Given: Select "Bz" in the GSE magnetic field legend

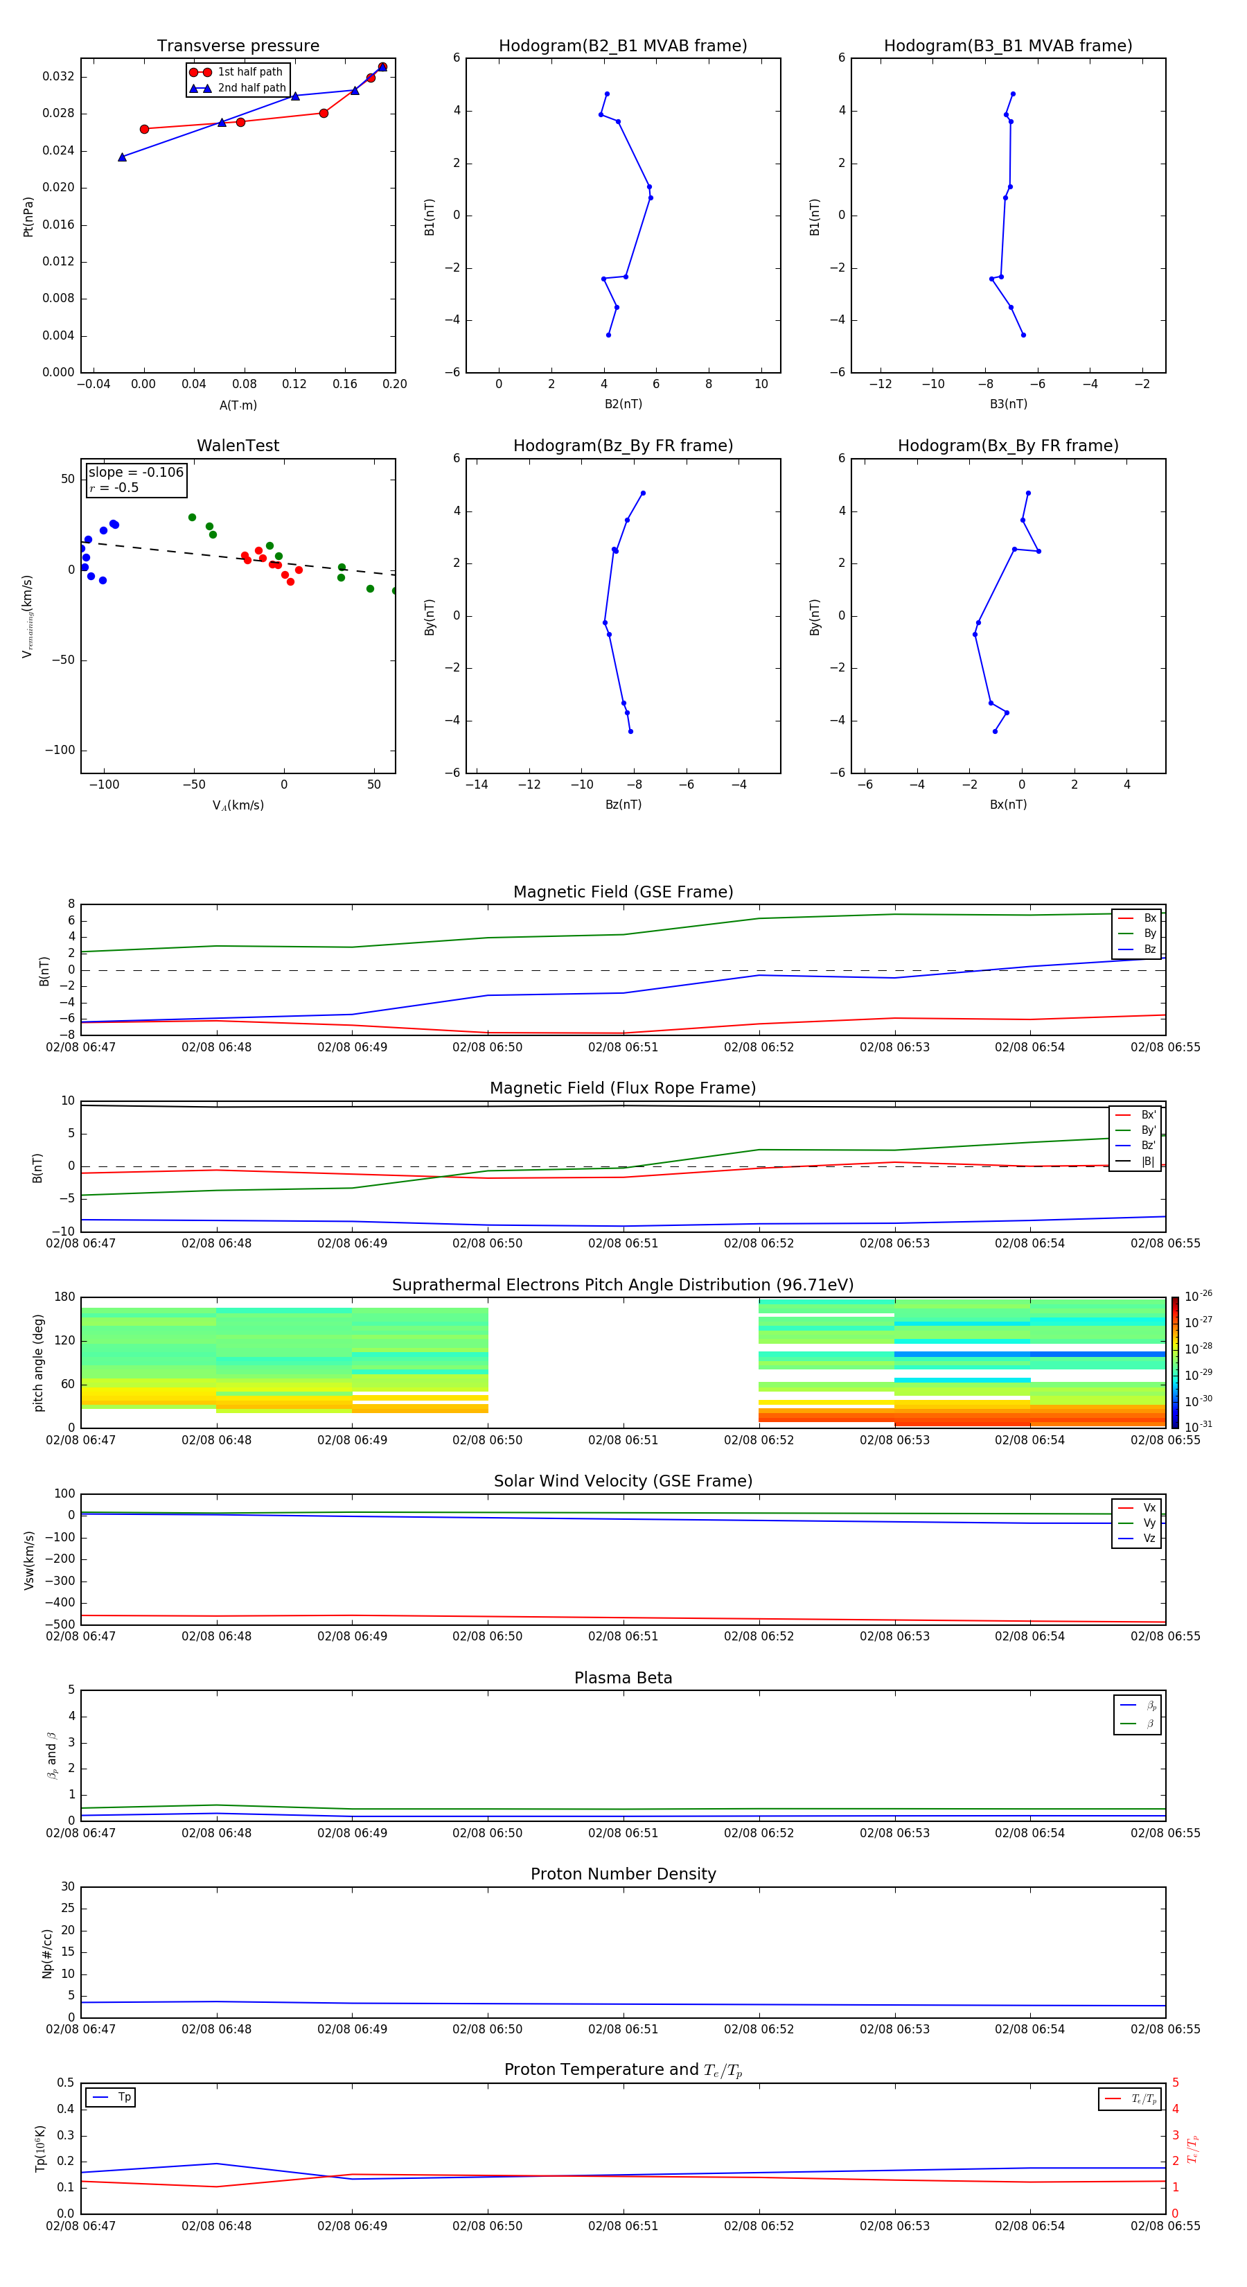Looking at the screenshot, I should [x=1138, y=949].
